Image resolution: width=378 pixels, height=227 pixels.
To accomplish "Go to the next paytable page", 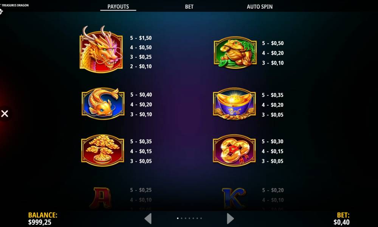I will (x=230, y=219).
